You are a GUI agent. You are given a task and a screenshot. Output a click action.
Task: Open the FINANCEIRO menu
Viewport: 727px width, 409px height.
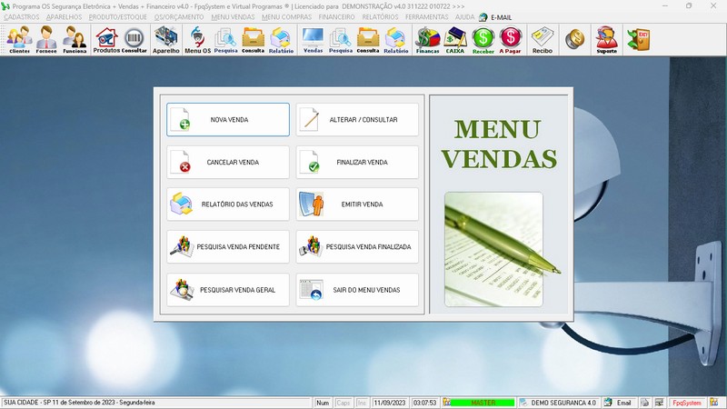[x=336, y=17]
